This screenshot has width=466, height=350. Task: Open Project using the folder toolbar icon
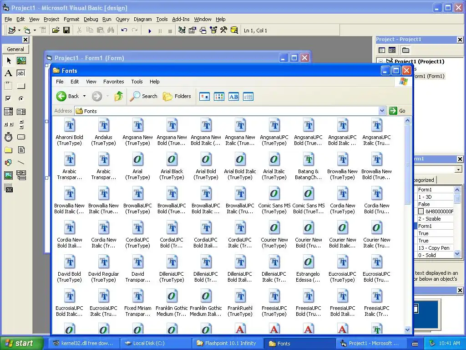56,31
